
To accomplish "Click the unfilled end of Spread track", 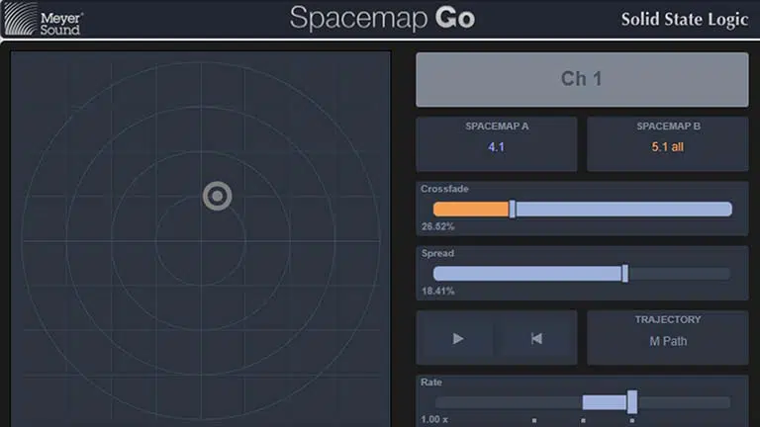I will coord(680,274).
